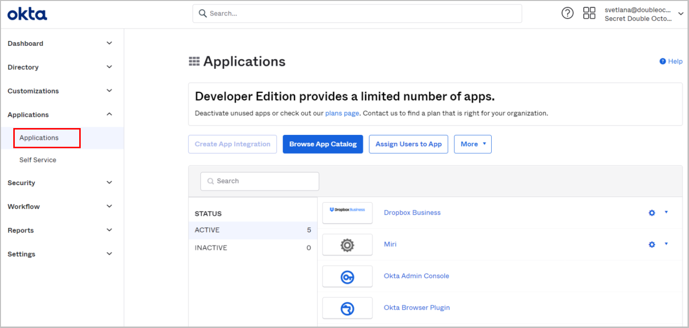Click the Okta Admin Console logo
This screenshot has height=328, width=689.
tap(347, 276)
